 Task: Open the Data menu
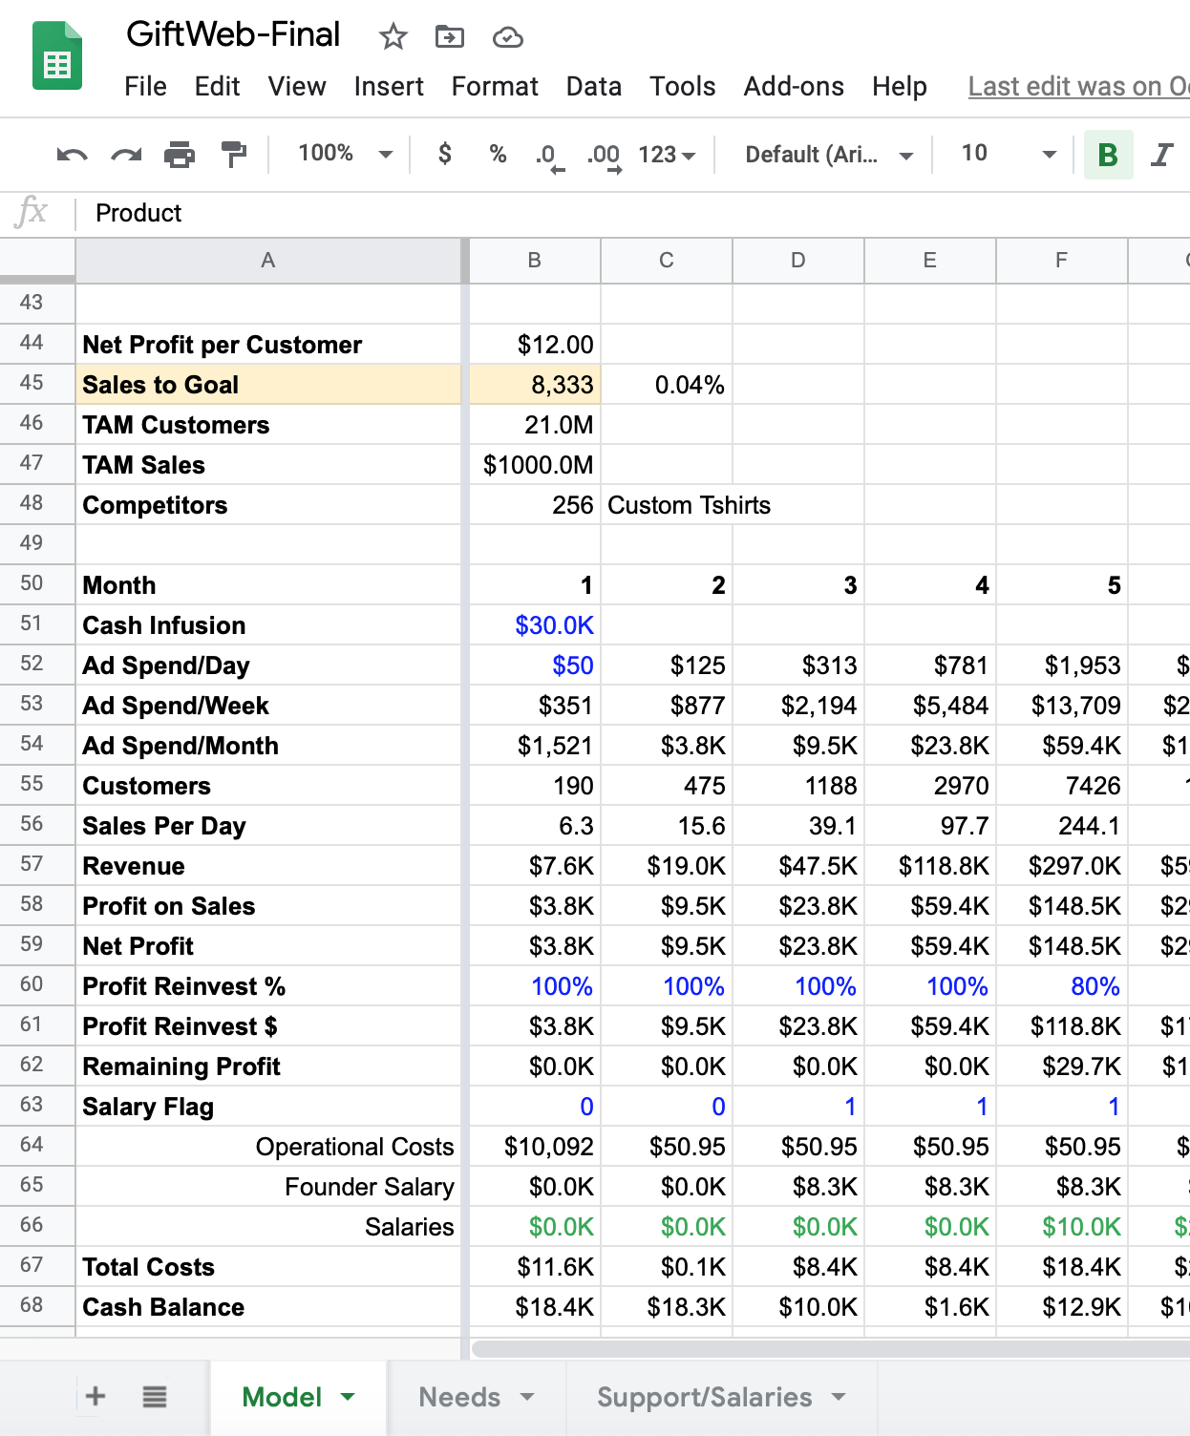[593, 86]
